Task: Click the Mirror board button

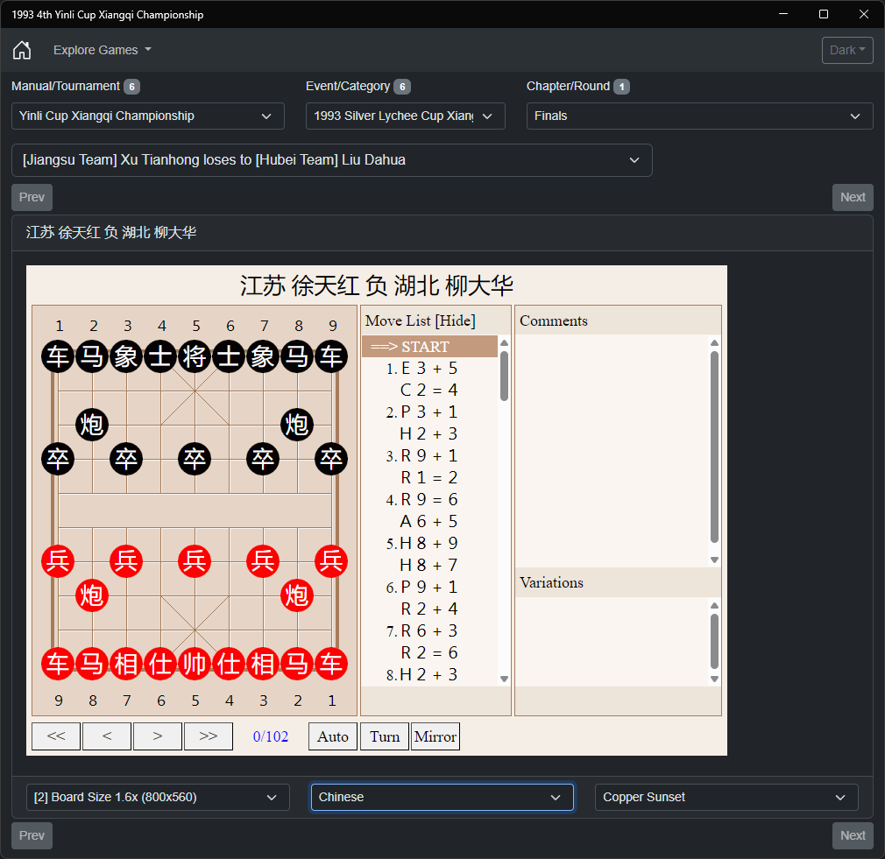Action: click(x=435, y=736)
